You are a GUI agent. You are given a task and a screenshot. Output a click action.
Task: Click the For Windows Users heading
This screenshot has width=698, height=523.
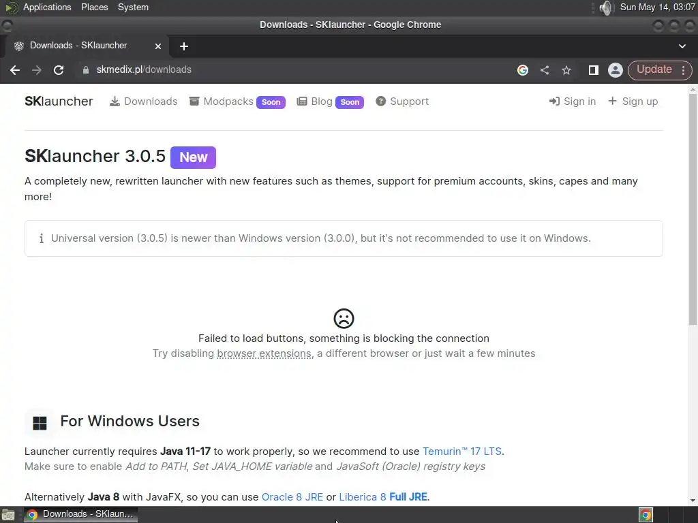(x=130, y=421)
